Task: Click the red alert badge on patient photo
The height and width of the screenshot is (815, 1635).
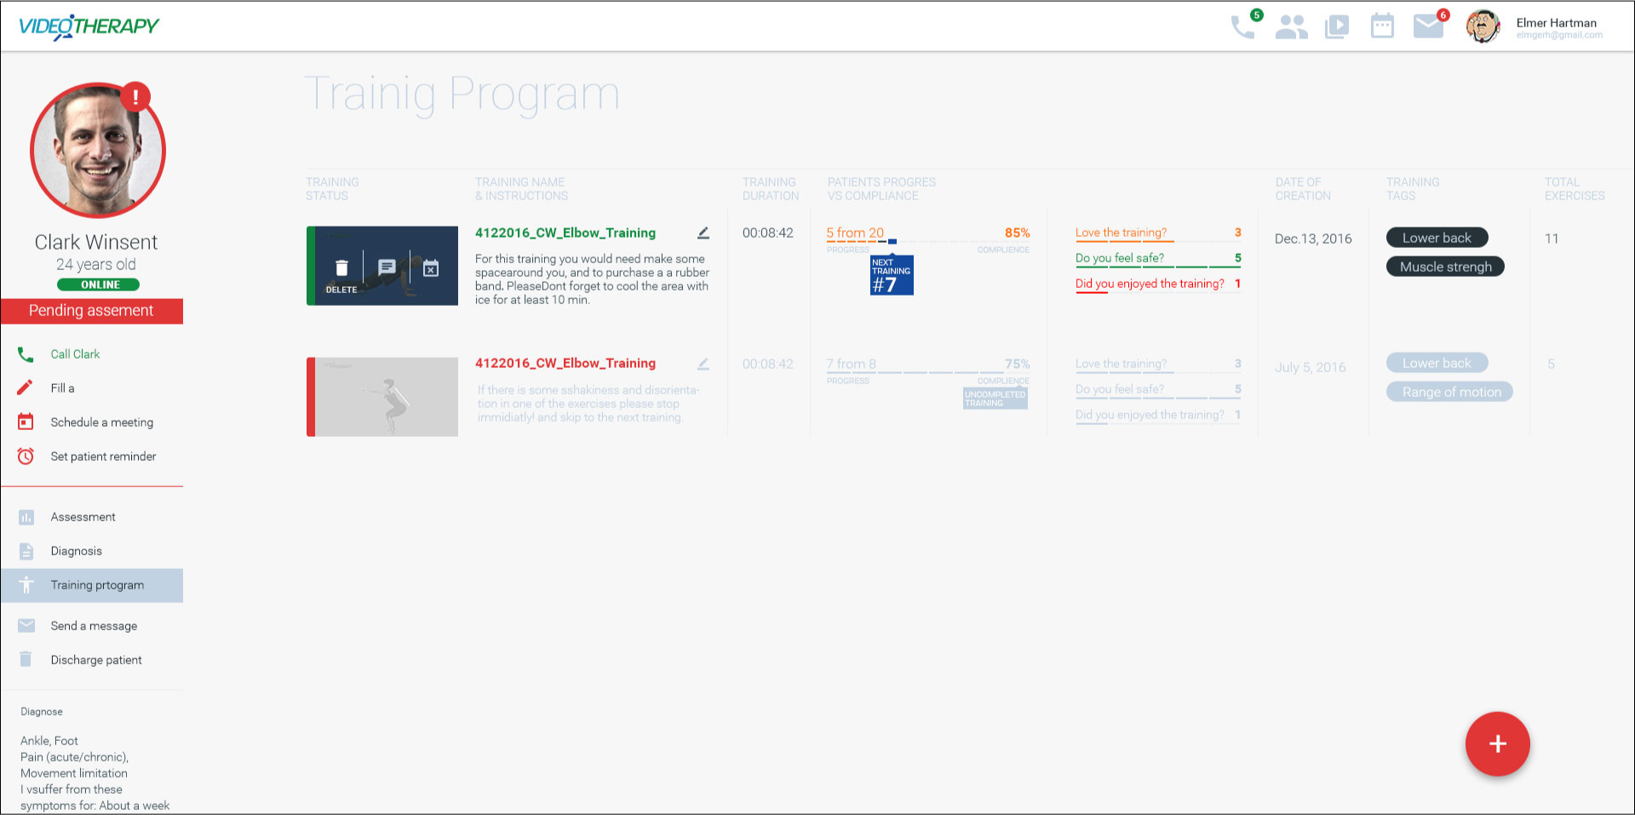Action: coord(135,97)
